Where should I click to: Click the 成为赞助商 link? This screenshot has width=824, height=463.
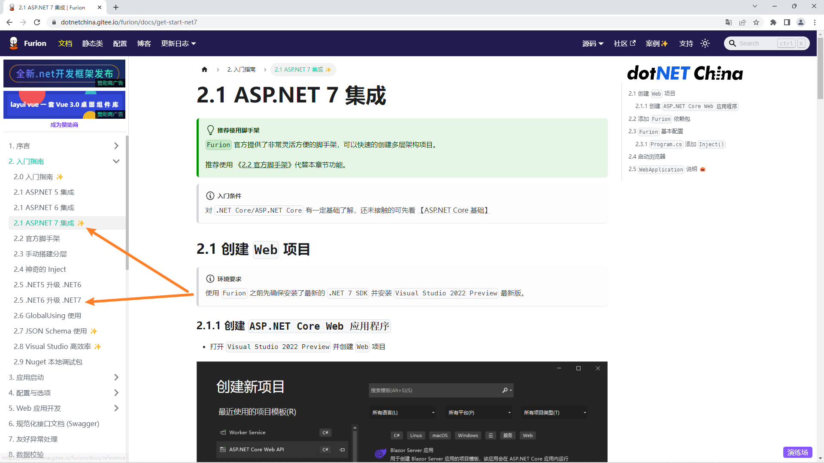64,125
